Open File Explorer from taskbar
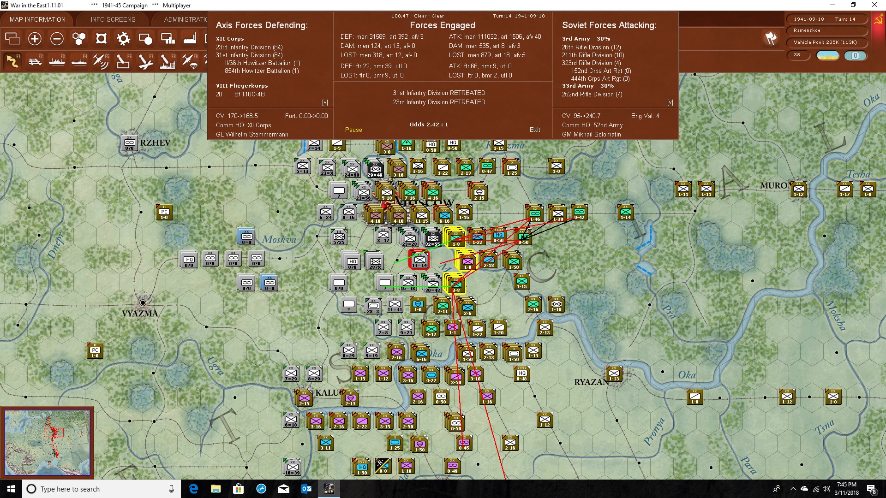 216,489
